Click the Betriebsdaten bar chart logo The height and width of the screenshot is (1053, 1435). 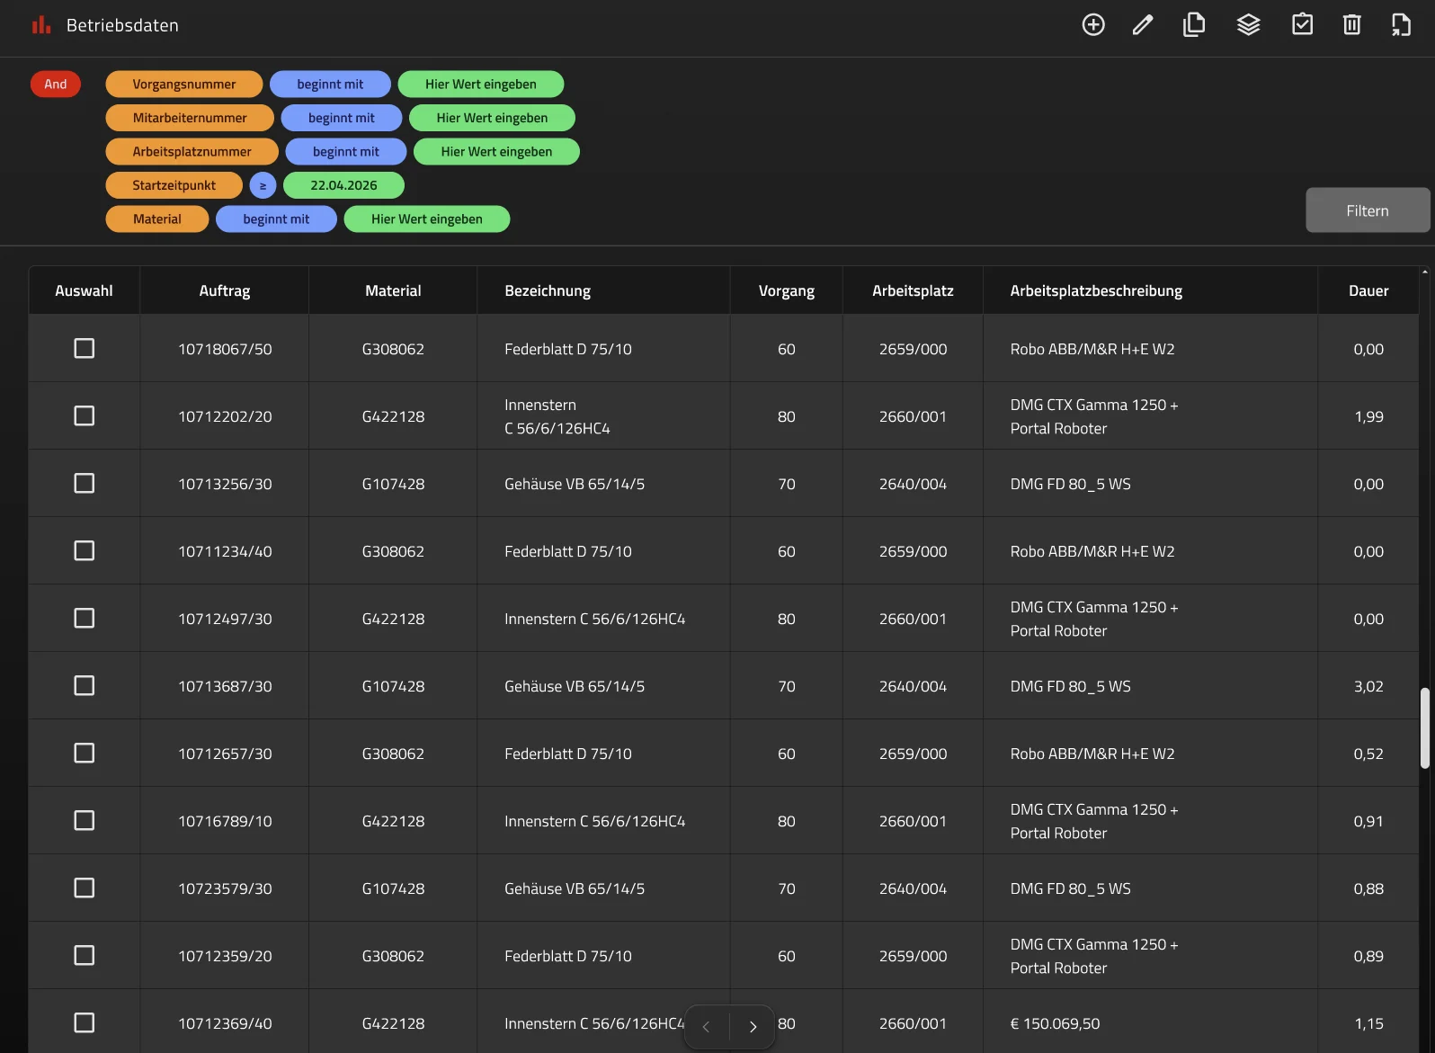(x=41, y=25)
